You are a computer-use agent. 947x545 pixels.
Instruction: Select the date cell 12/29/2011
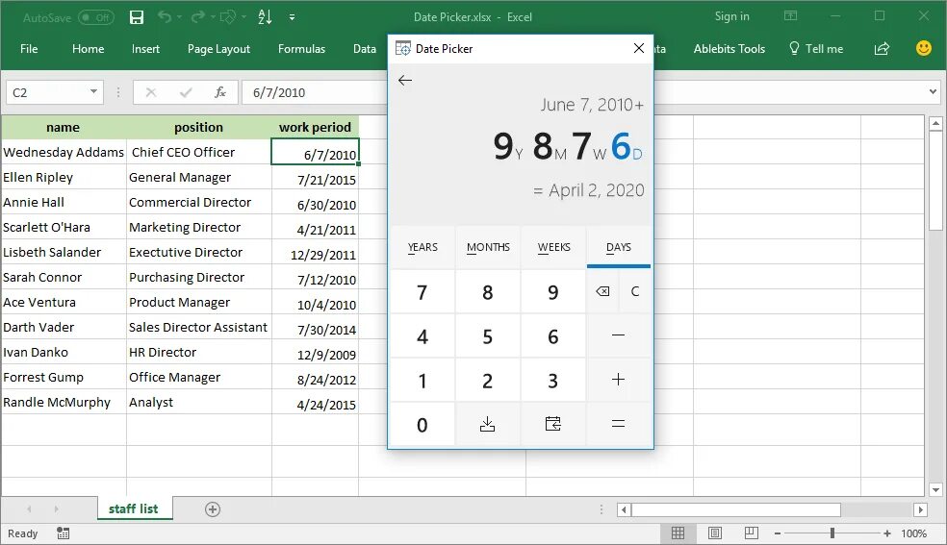pos(316,253)
